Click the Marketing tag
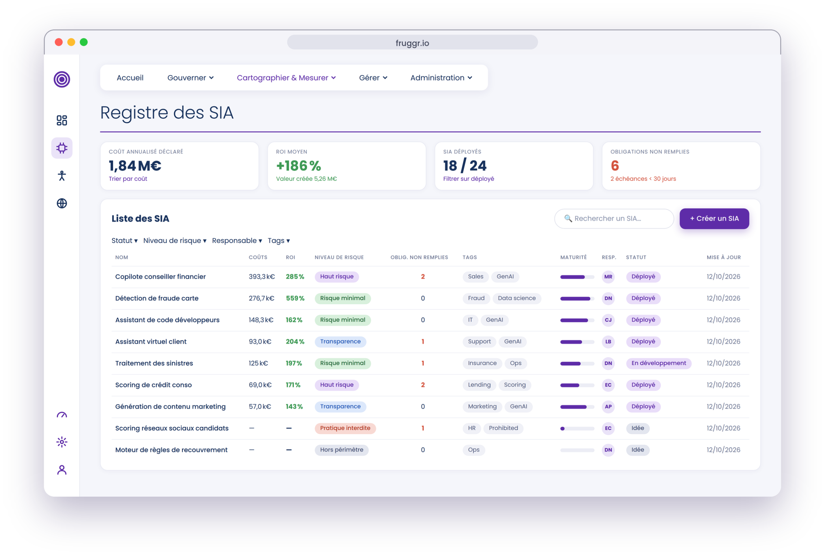 (x=482, y=407)
